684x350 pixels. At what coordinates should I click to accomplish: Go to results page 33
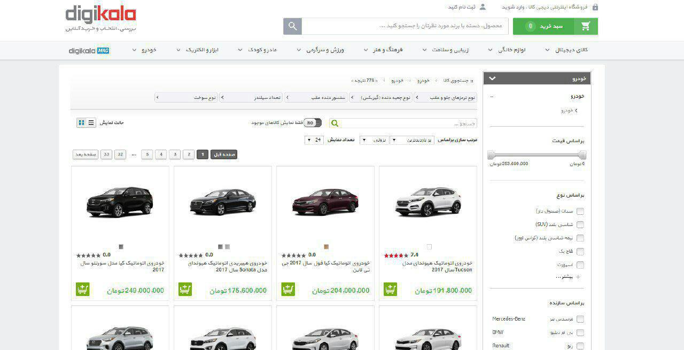click(x=106, y=154)
